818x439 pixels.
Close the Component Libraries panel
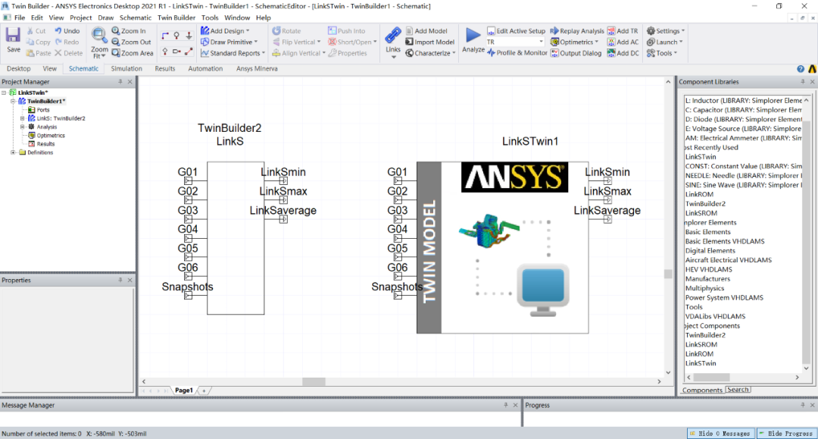[x=812, y=81]
